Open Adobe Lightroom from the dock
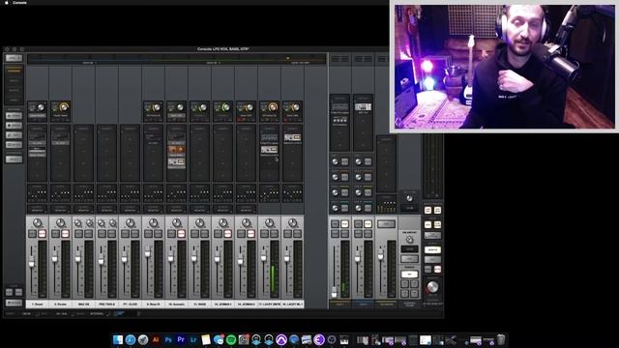Screen dimensions: 619x348 (x=193, y=339)
